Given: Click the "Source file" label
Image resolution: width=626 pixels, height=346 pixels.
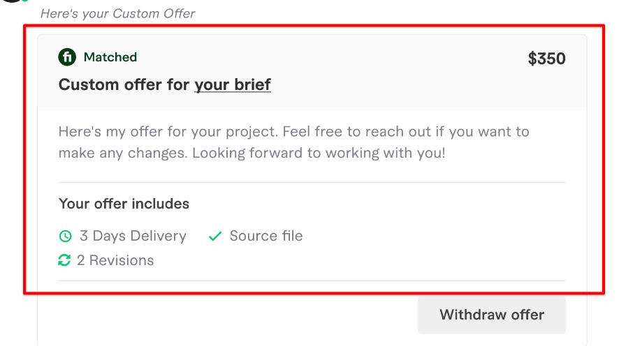Looking at the screenshot, I should point(266,236).
